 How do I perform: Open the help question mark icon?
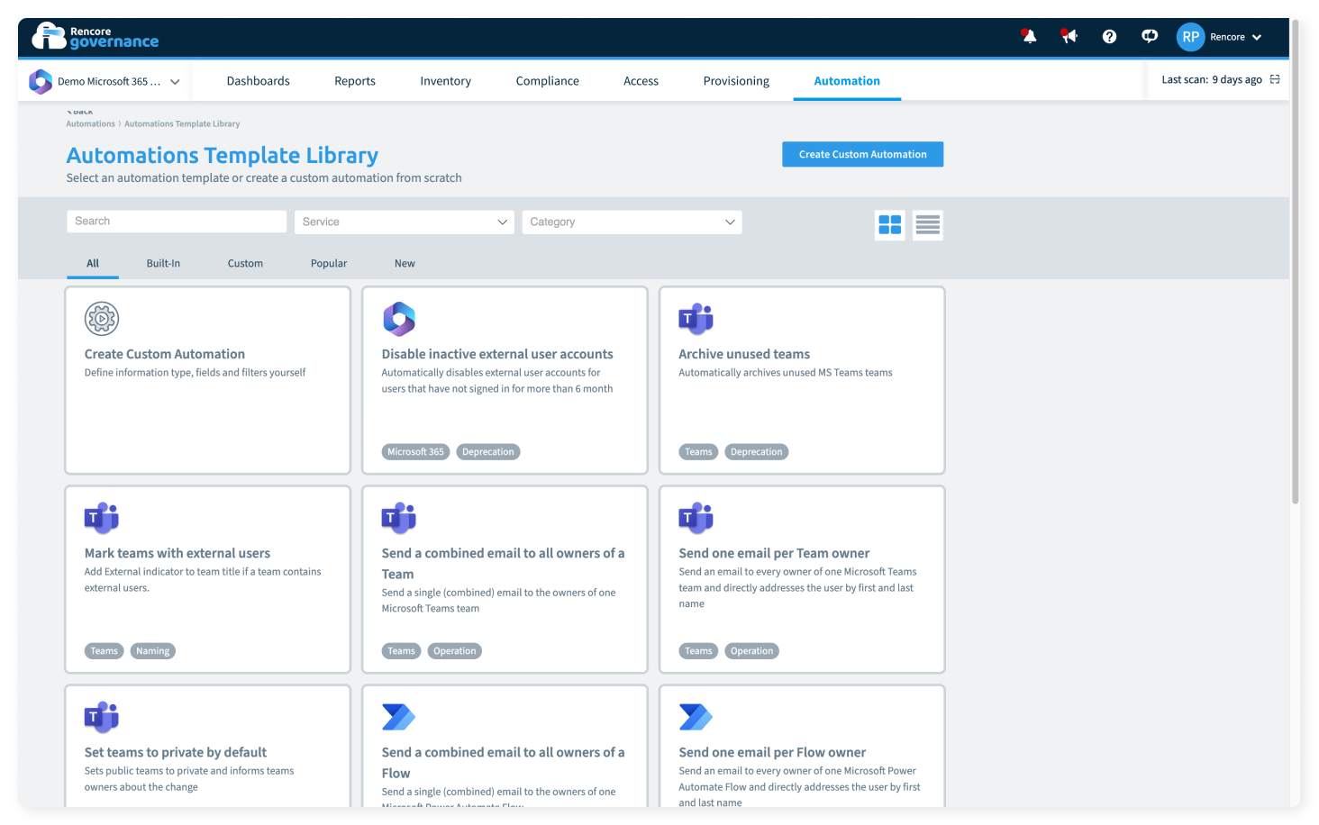point(1109,37)
